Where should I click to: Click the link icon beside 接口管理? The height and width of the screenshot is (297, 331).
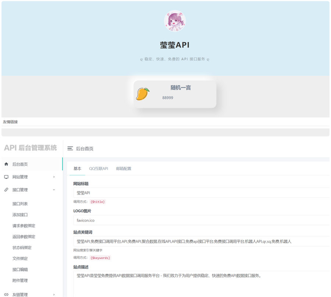click(x=6, y=190)
